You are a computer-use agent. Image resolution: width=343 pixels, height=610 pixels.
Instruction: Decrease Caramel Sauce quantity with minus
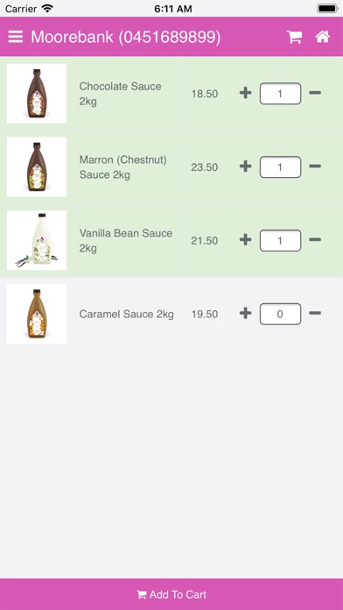click(315, 313)
